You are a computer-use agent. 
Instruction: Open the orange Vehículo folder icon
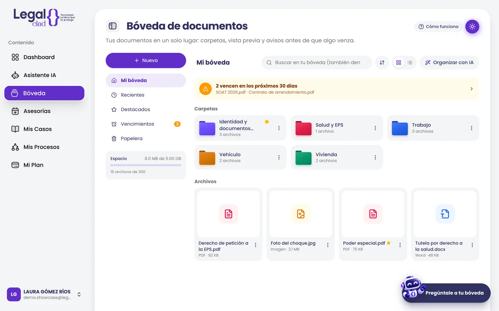point(207,158)
